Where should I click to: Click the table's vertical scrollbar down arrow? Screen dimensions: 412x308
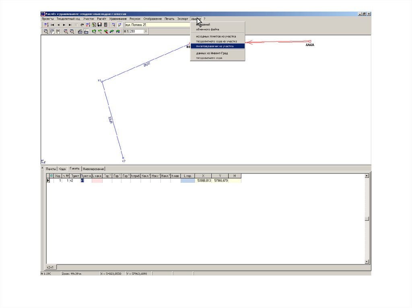(367, 261)
